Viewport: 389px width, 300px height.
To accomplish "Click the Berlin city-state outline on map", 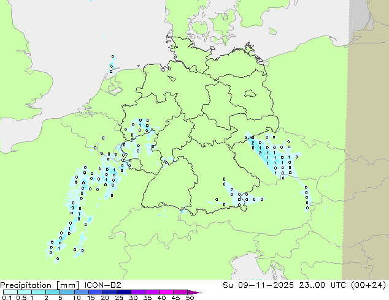I will coord(250,93).
